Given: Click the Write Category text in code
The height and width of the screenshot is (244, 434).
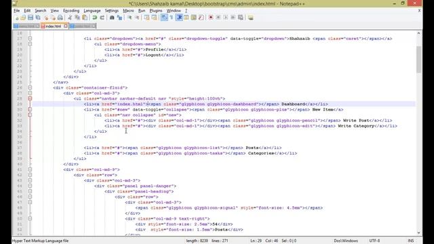Looking at the screenshot, I should click(x=356, y=126).
